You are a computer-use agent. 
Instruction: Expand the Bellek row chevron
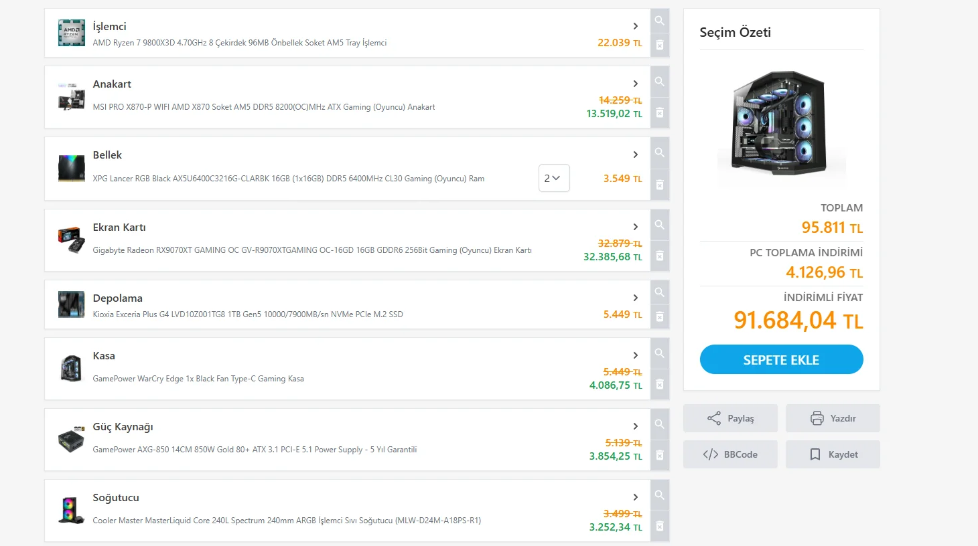click(x=636, y=155)
